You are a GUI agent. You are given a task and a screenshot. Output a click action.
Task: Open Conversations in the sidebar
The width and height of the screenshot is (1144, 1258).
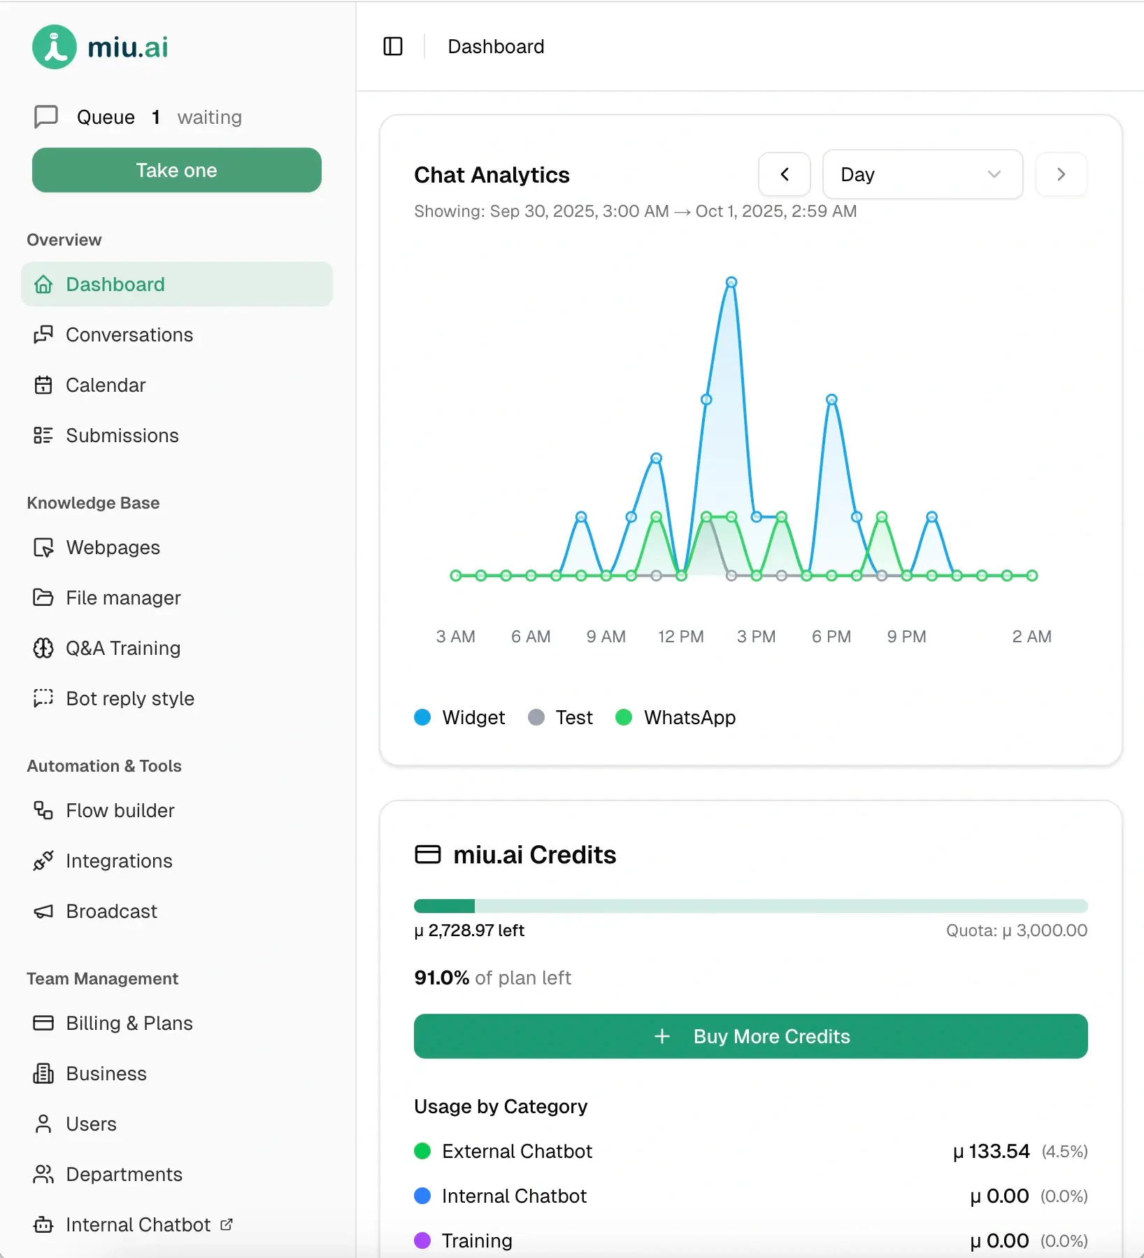(x=129, y=334)
